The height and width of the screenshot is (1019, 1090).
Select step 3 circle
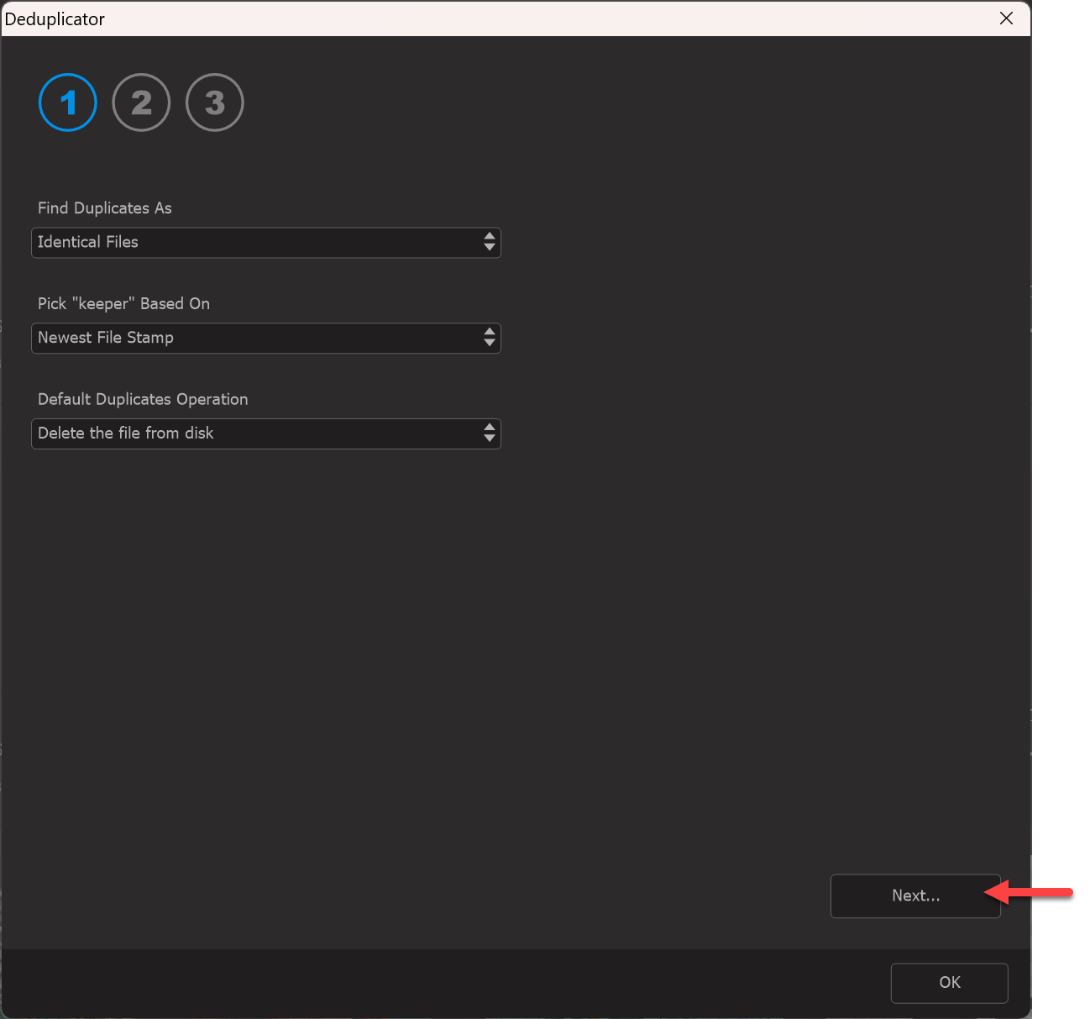pos(215,102)
